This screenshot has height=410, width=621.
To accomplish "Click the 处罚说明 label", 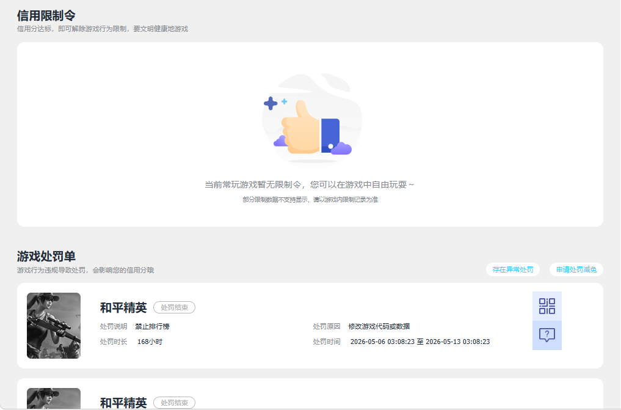I will 114,326.
